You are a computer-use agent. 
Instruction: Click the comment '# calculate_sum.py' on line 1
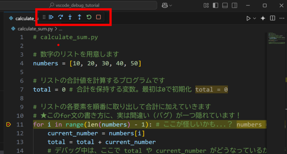(x=66, y=37)
